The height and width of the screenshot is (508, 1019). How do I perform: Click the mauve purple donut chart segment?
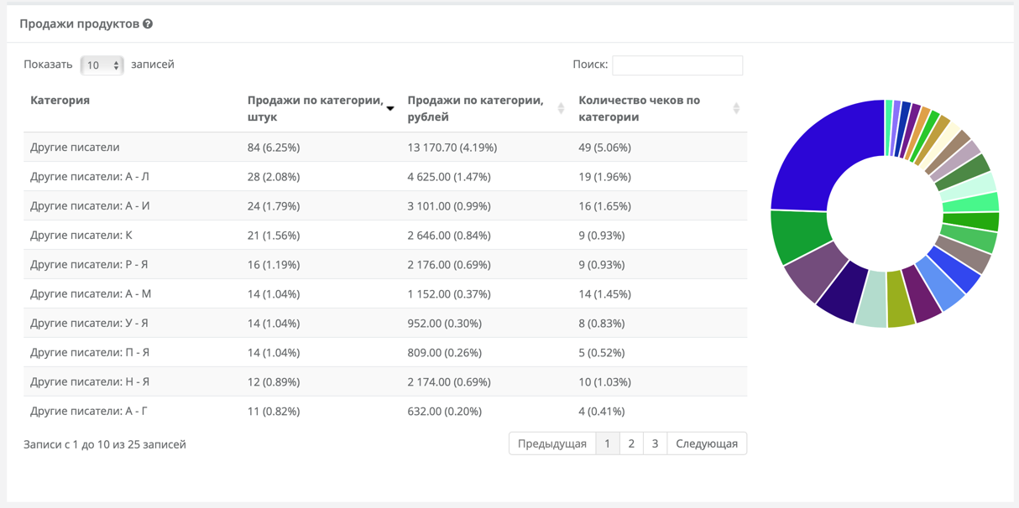point(816,272)
